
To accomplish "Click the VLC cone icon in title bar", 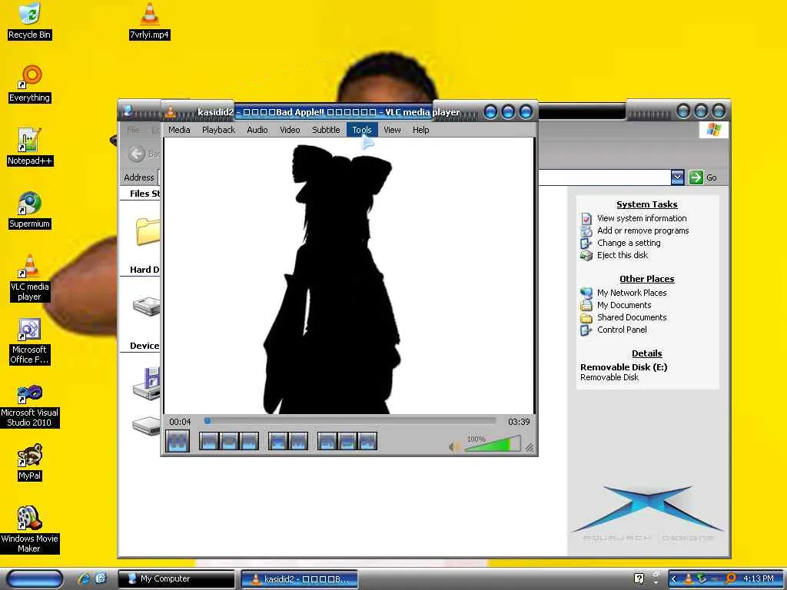I will pos(171,112).
